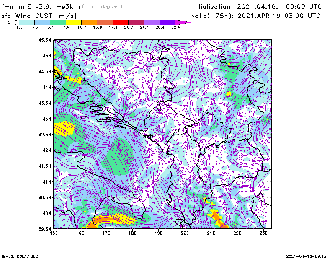The width and height of the screenshot is (335, 259).
Task: Click the timestamp '2021-04-16-09:43'
Action: click(306, 256)
